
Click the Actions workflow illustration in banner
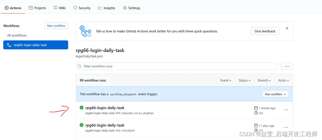(x=85, y=31)
